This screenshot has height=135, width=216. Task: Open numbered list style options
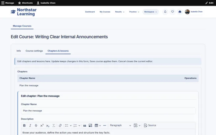pyautogui.click(x=79, y=125)
